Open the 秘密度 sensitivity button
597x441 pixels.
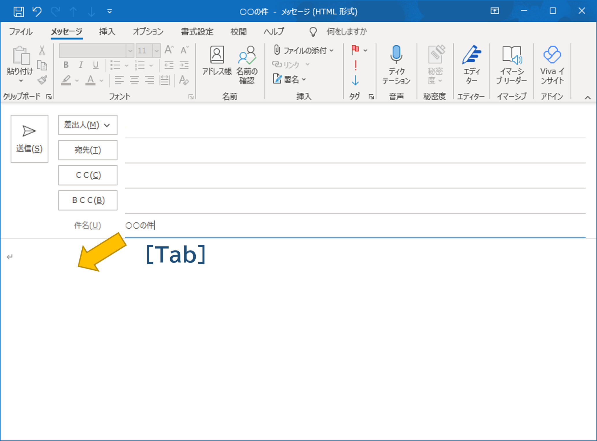435,65
